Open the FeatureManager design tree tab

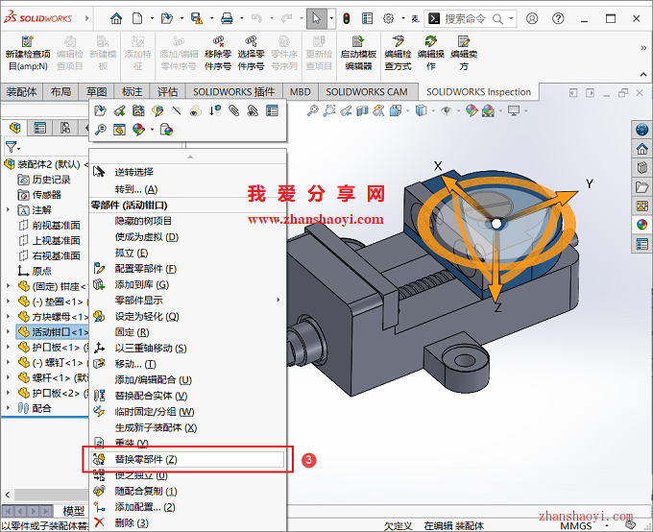click(x=15, y=128)
